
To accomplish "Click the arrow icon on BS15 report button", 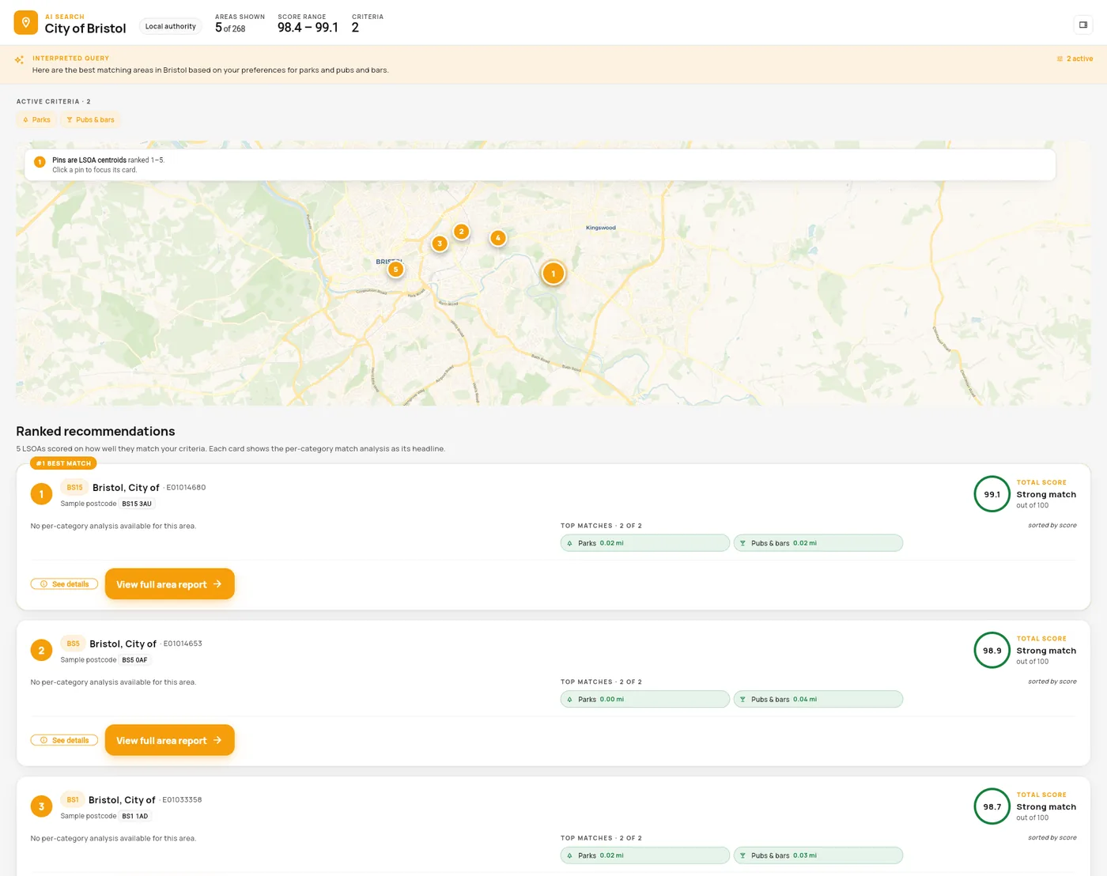I will [217, 584].
